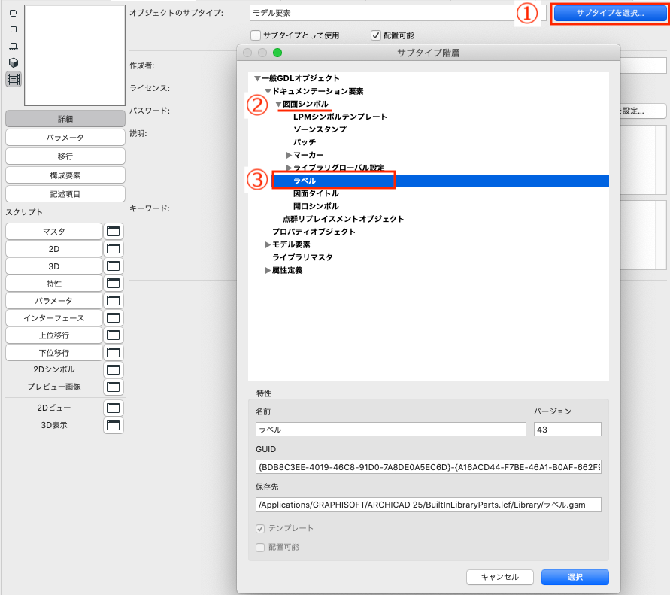The height and width of the screenshot is (595, 670).
Task: Collapse the 一般GDLオブジェクト tree node
Action: (257, 78)
